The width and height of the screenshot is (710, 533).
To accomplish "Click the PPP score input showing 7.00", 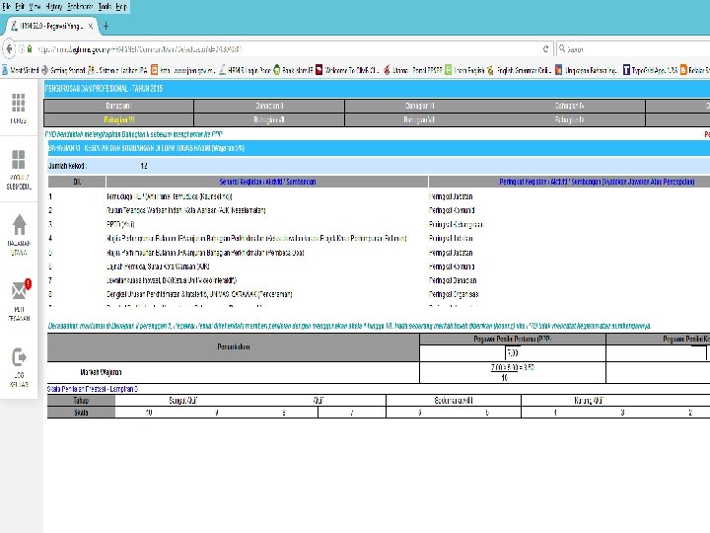I will pyautogui.click(x=512, y=353).
